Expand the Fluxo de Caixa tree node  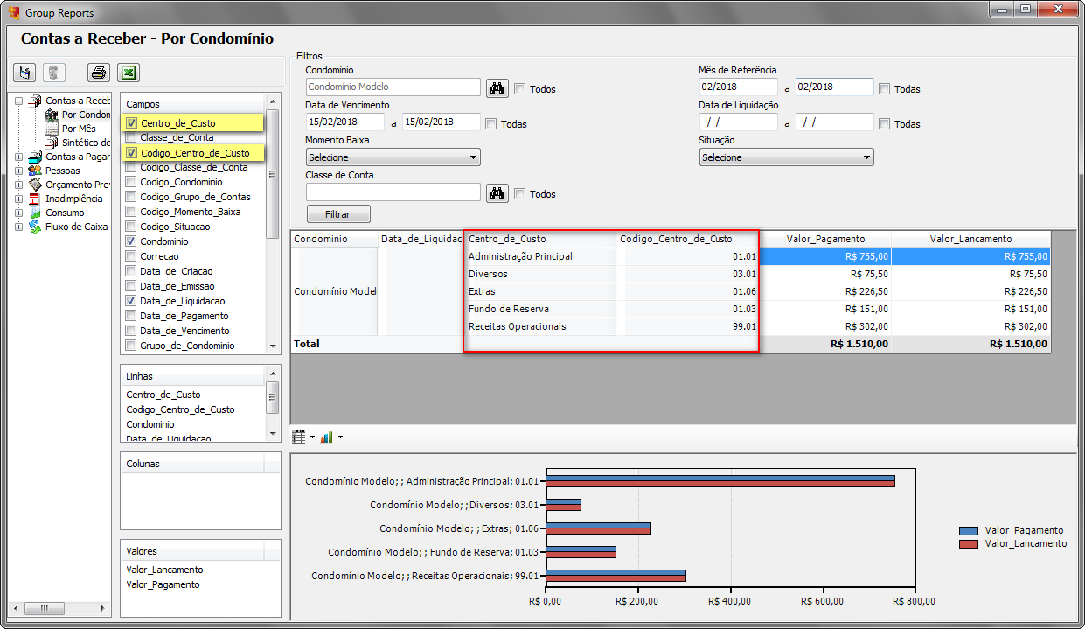pyautogui.click(x=19, y=227)
